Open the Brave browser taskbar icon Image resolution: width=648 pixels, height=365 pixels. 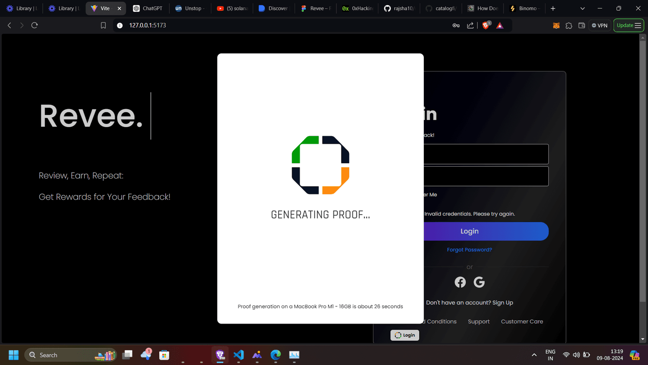[220, 355]
